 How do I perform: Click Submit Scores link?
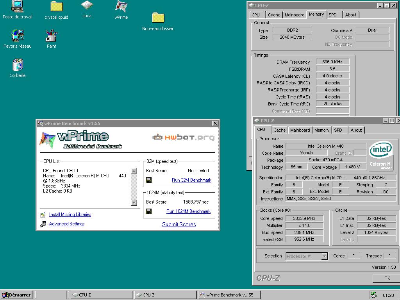[179, 225]
